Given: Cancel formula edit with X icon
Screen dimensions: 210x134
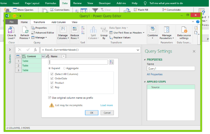Looking at the screenshot, I should pyautogui.click(x=20, y=50).
